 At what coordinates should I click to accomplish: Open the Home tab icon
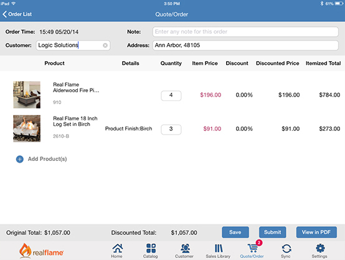[x=118, y=248]
